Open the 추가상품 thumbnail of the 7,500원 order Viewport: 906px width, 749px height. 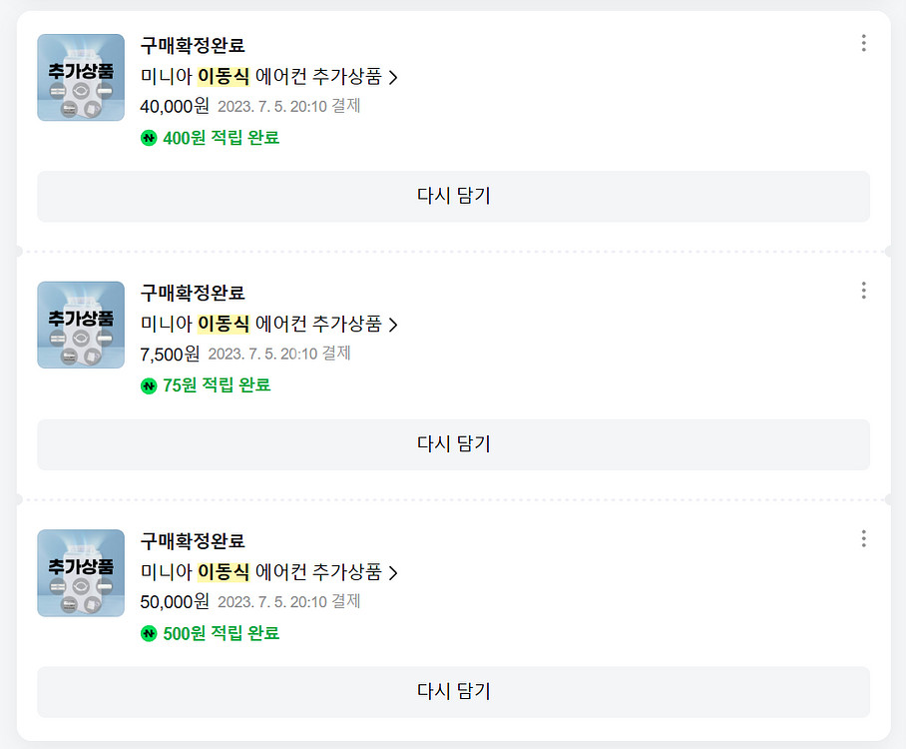click(81, 325)
